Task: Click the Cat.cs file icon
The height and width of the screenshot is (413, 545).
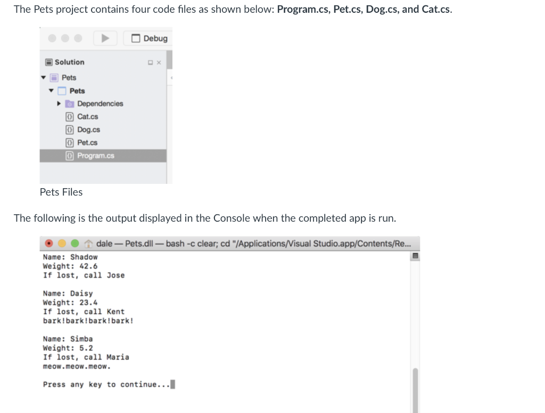Action: (70, 117)
